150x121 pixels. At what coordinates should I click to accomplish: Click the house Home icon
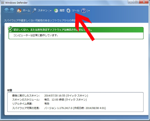(19, 11)
